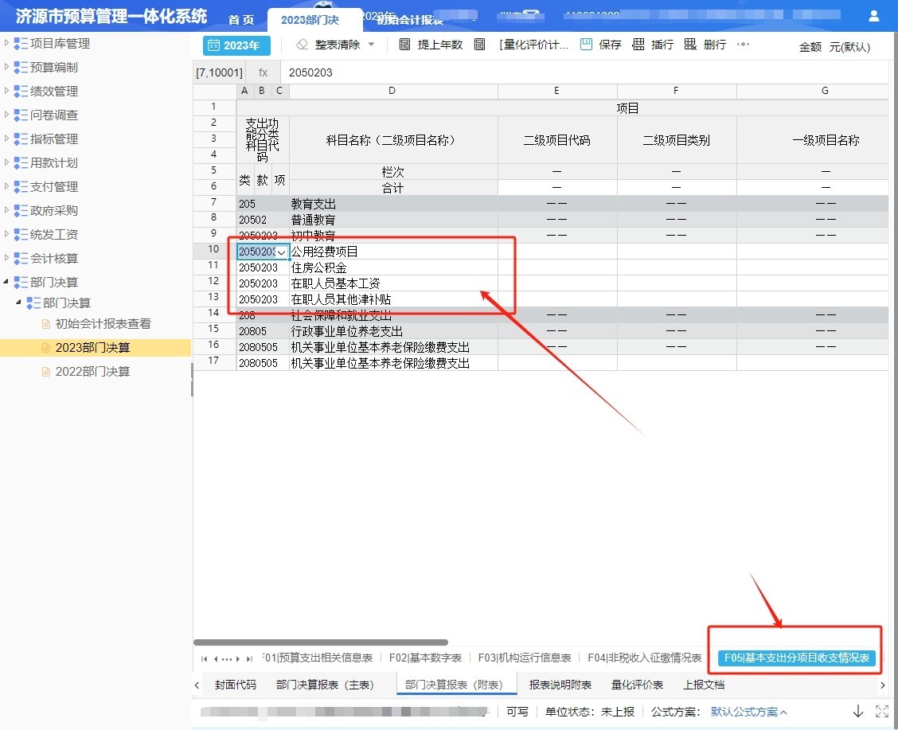Switch to 部门决算报表（主表） tab
Screen dimensions: 898x730
325,685
